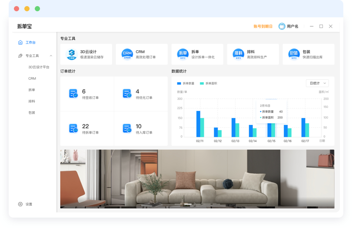
Task: Toggle 拆单数量 legend series
Action: coord(186,83)
